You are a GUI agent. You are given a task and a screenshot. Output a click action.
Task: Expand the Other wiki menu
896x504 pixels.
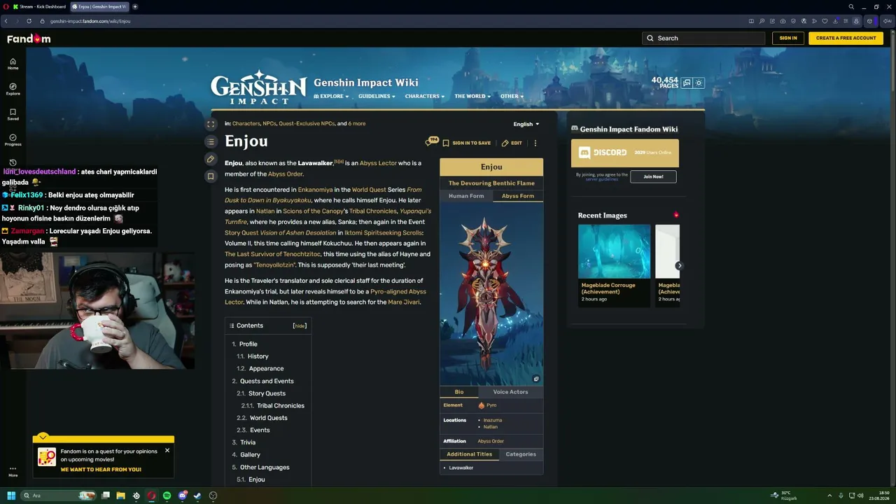coord(512,97)
